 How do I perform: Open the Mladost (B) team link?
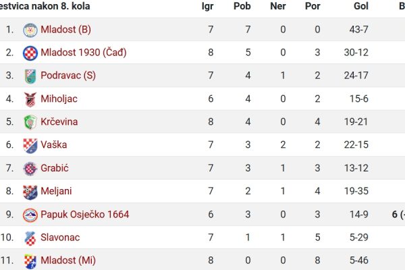coord(65,30)
